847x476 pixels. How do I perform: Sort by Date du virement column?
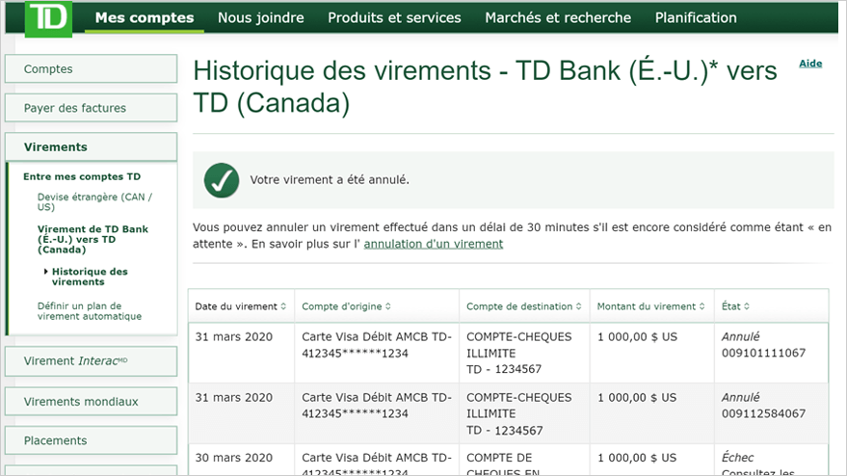coord(241,306)
